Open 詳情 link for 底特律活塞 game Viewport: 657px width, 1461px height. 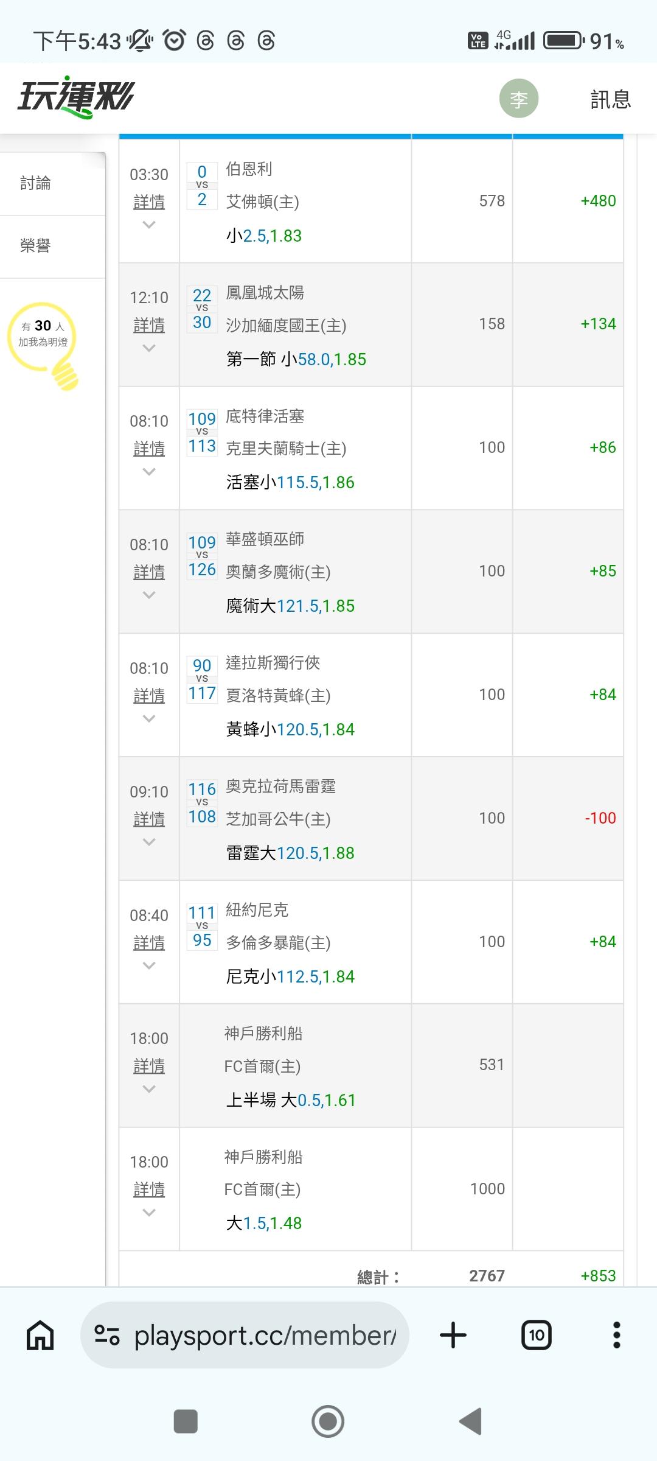tap(149, 449)
